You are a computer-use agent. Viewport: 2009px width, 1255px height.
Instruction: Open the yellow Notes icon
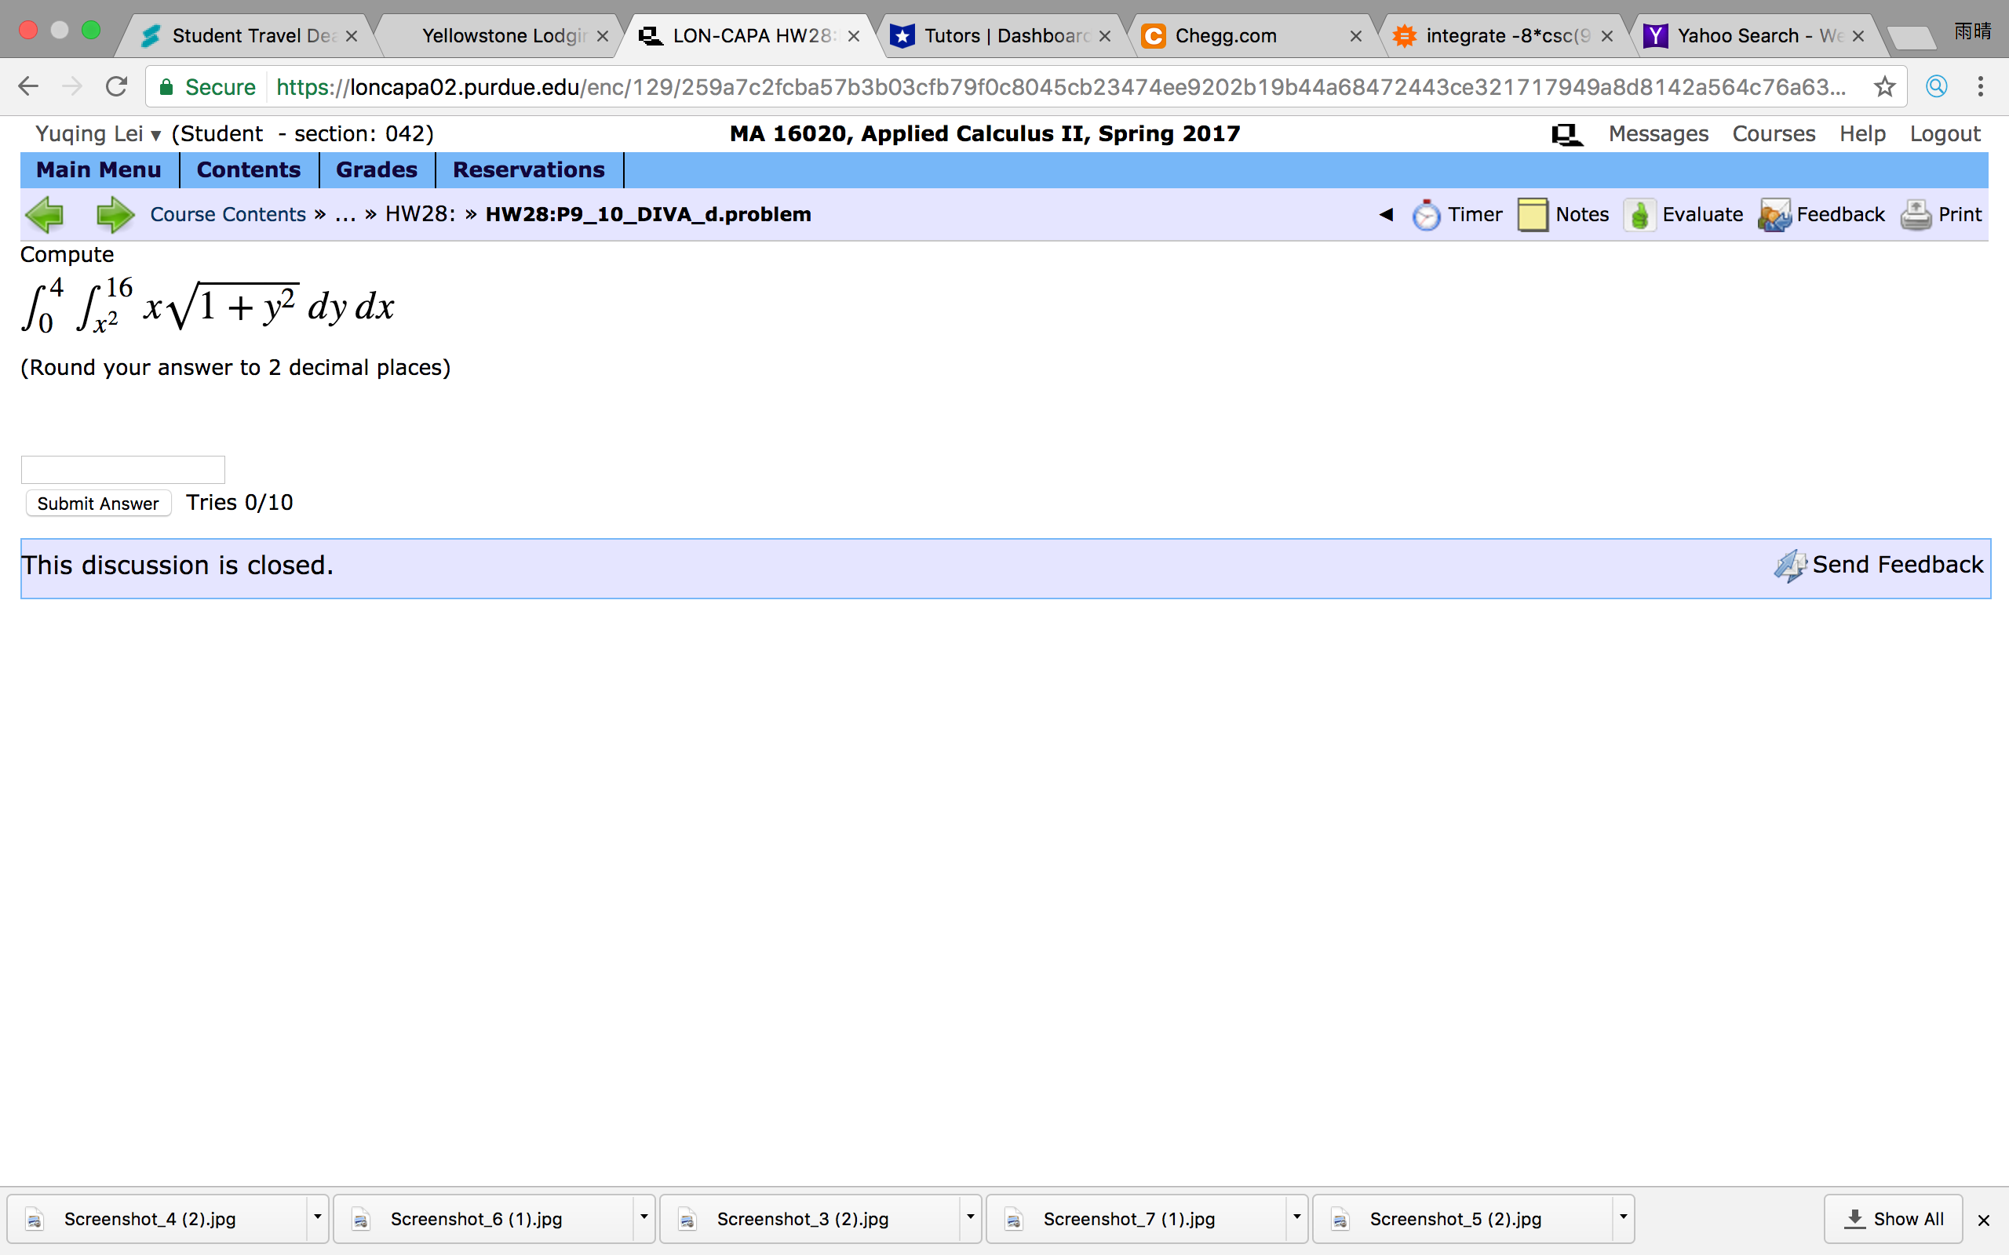(1532, 215)
